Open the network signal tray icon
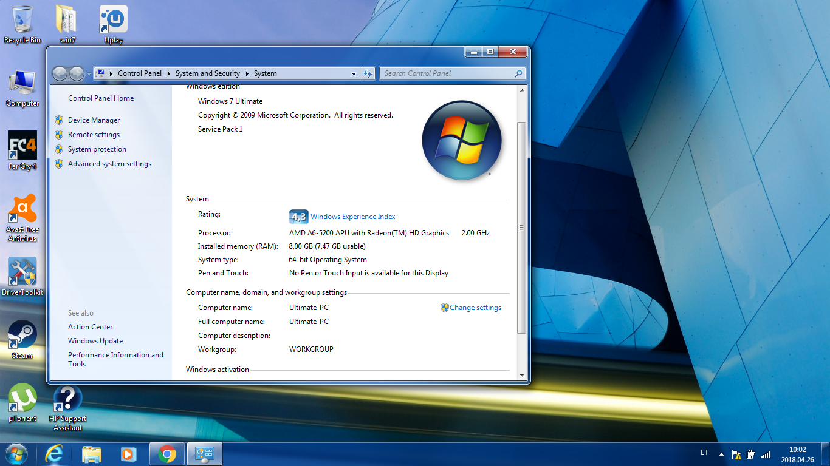Viewport: 830px width, 466px height. (766, 454)
